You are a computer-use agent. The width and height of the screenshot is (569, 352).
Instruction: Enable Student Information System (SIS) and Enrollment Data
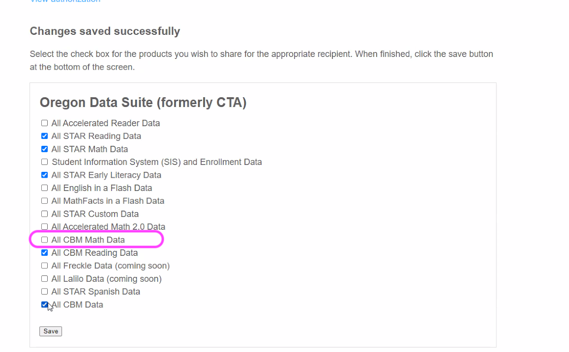pos(44,162)
